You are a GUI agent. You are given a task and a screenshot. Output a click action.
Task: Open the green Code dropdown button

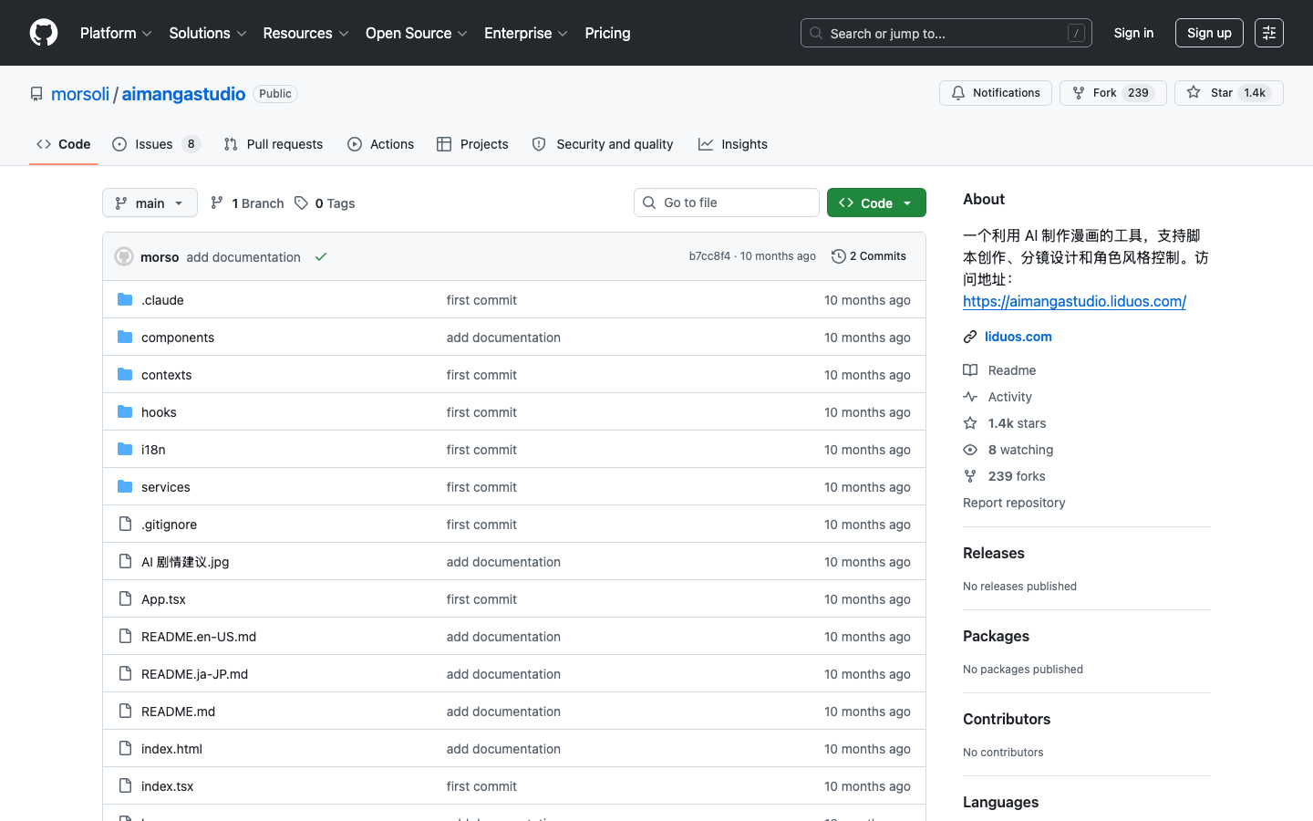876,203
